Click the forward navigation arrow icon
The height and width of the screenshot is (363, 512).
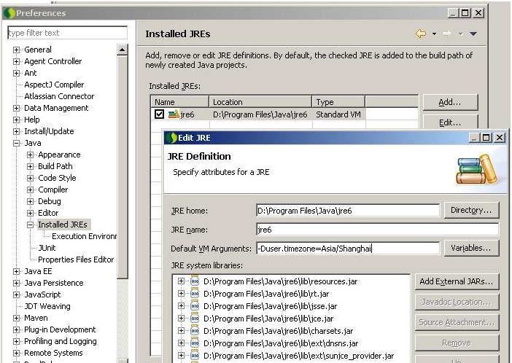point(447,34)
